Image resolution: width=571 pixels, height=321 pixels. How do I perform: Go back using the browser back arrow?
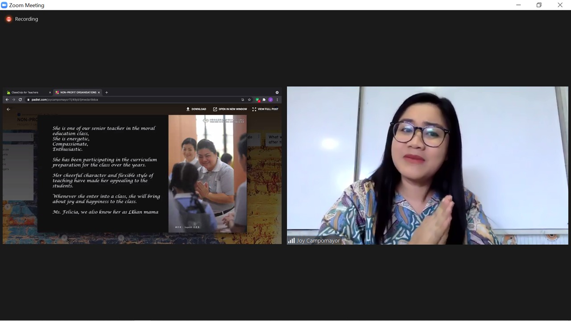(7, 99)
